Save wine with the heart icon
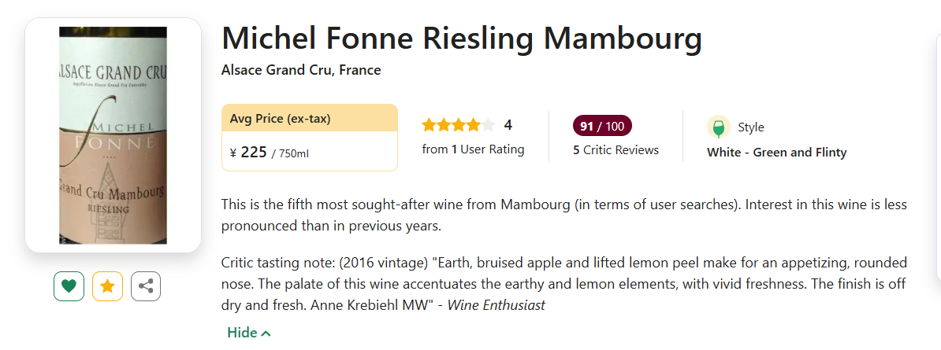The image size is (941, 350). [69, 286]
